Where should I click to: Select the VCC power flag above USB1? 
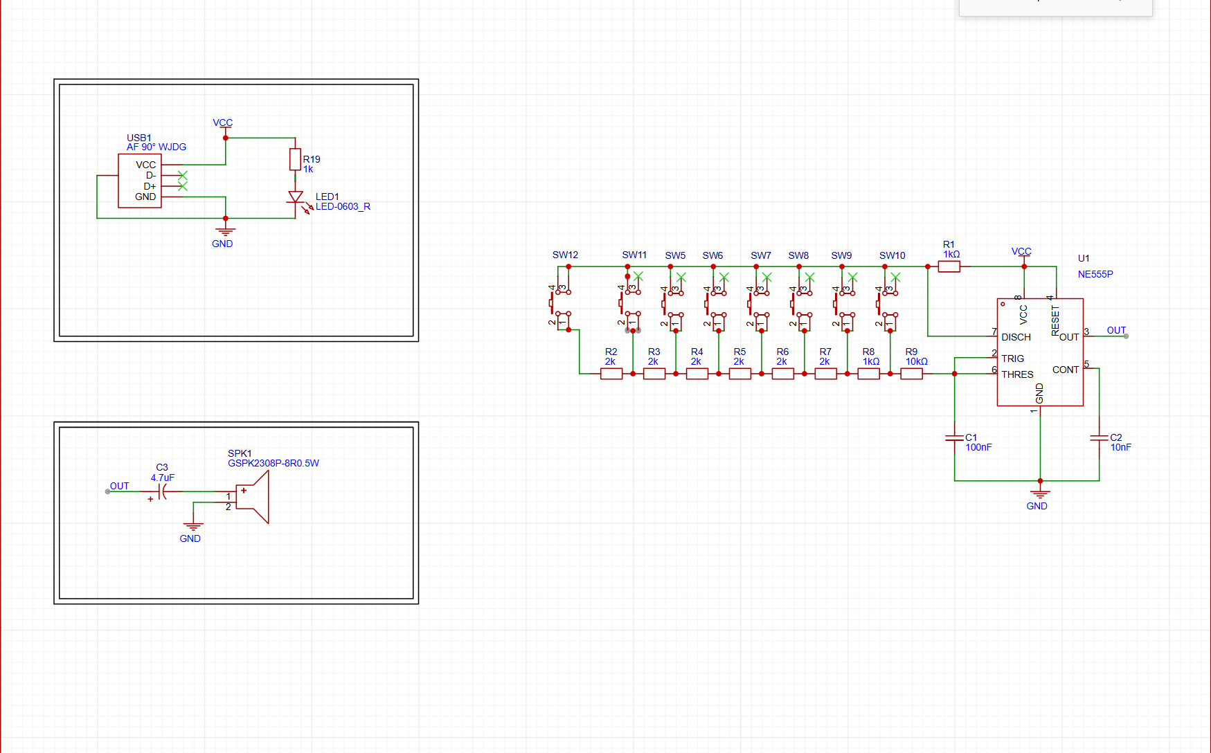click(x=223, y=123)
